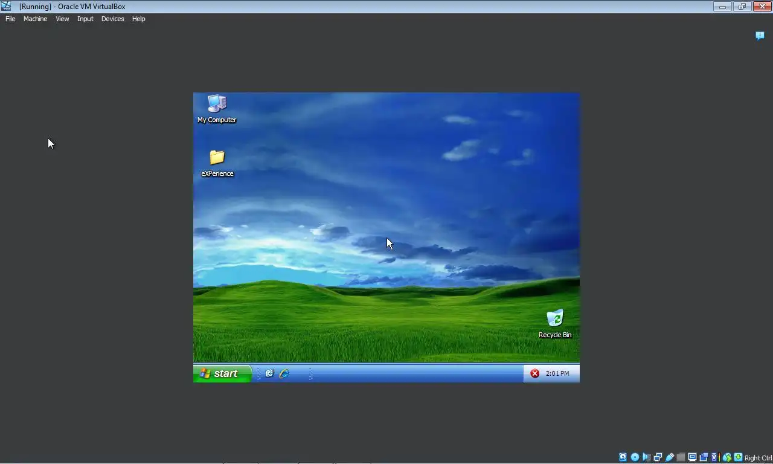Open the Input menu

point(85,19)
